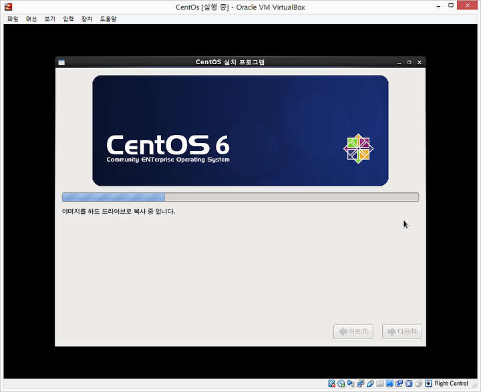Click the CPU virtualization status icon
The image size is (481, 392).
click(409, 383)
